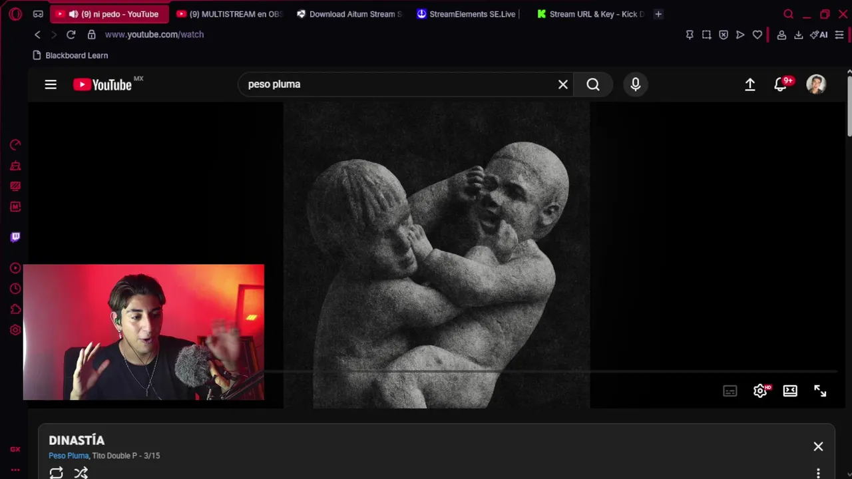This screenshot has width=852, height=479.
Task: Clear the peso pluma search text
Action: [563, 84]
